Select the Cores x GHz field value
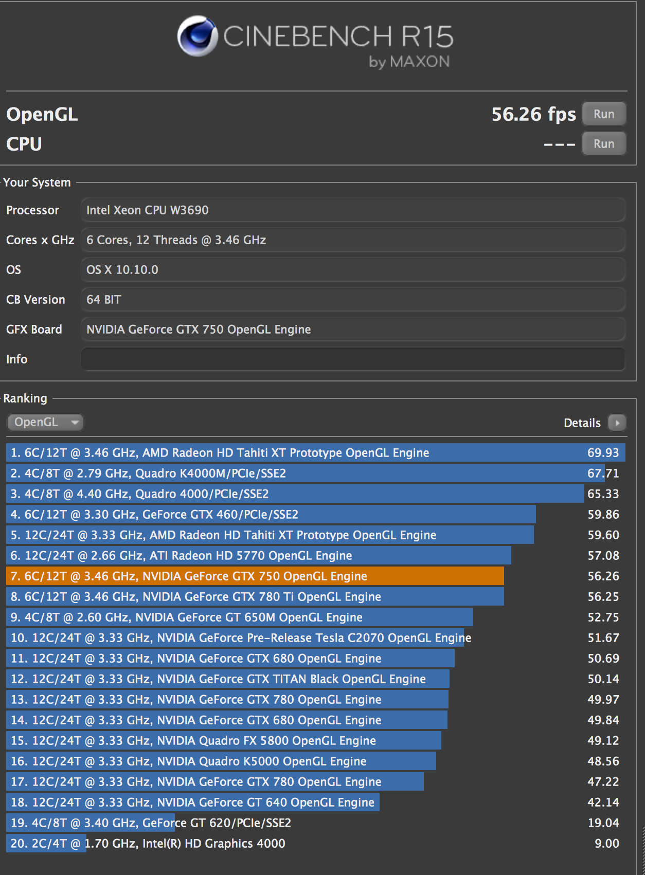This screenshot has height=875, width=645. tap(353, 240)
